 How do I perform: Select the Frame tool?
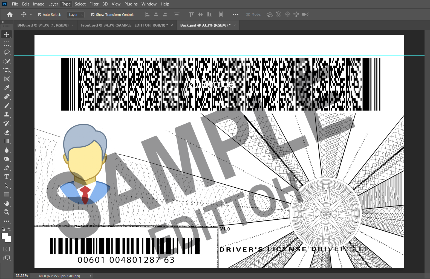(x=7, y=79)
